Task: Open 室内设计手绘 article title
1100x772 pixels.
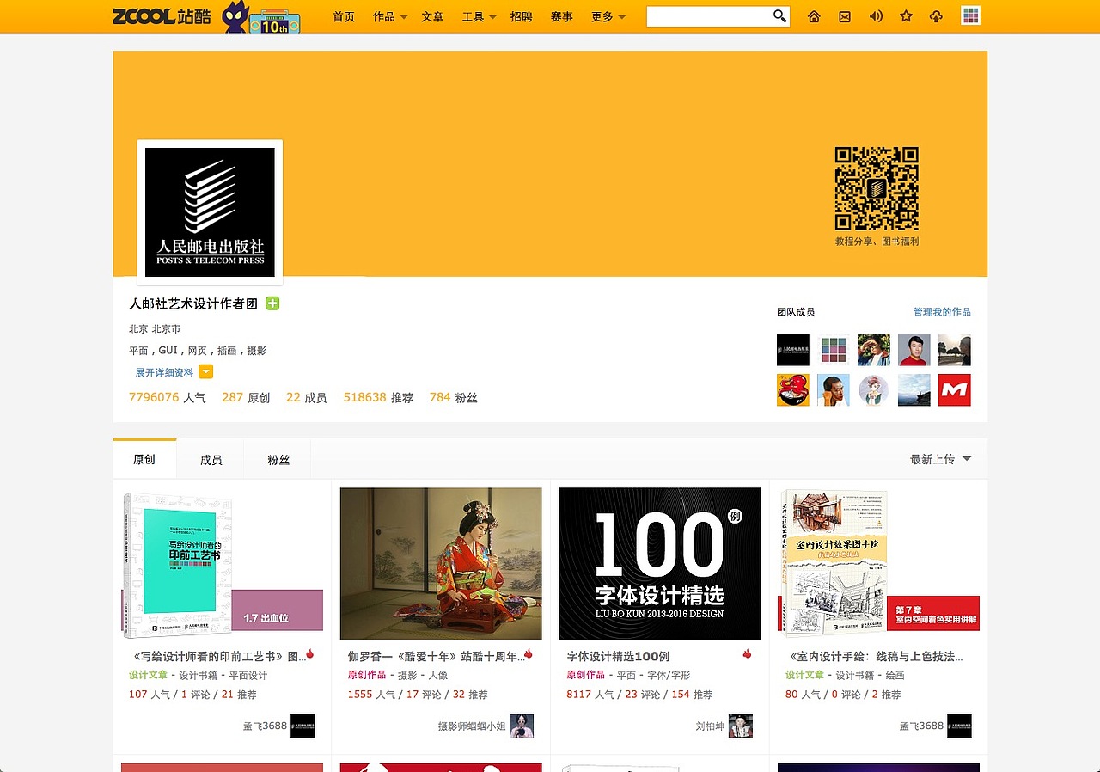Action: [874, 656]
